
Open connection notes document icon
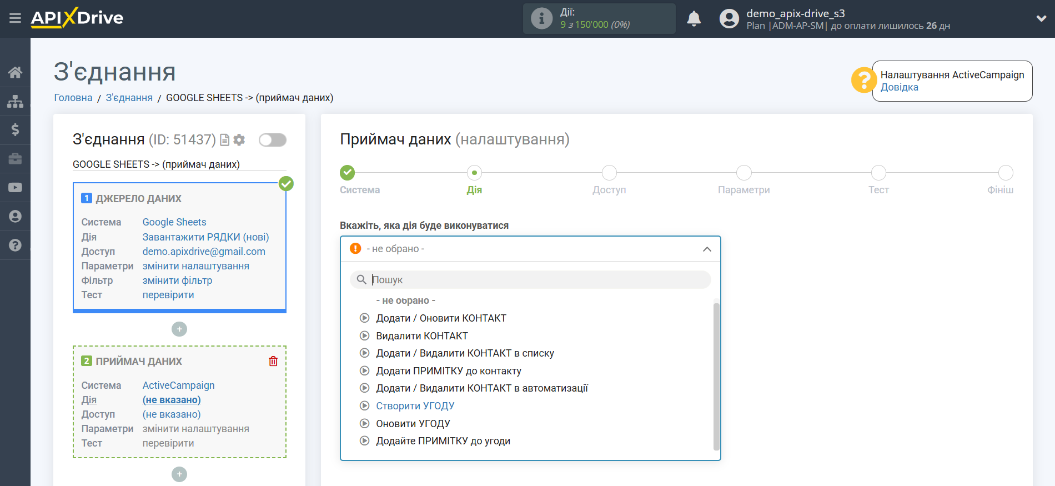pyautogui.click(x=224, y=140)
